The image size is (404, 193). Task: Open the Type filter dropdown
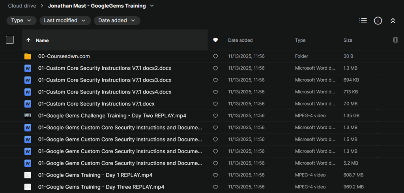[21, 20]
